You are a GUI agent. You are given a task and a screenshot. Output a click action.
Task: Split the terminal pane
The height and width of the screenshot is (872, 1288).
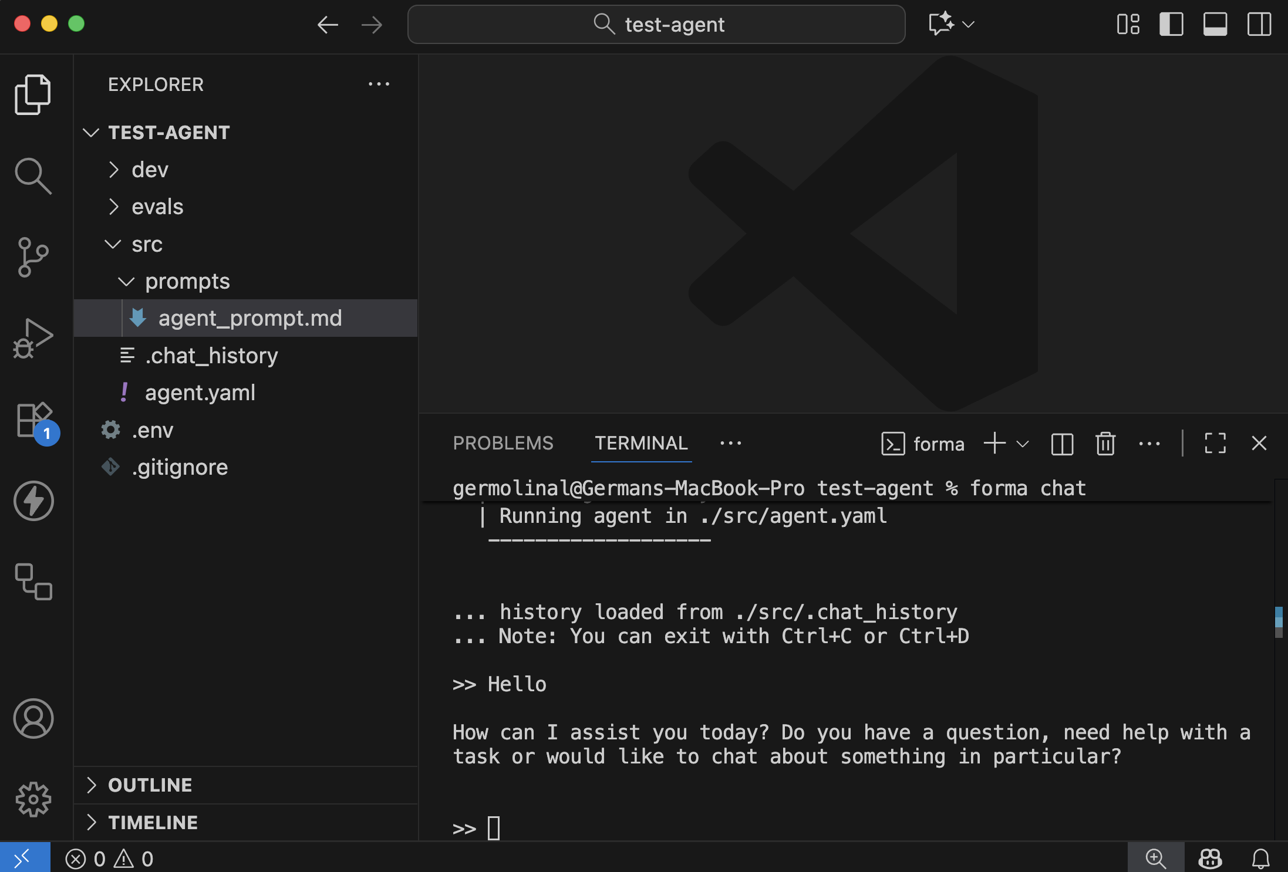pos(1062,444)
